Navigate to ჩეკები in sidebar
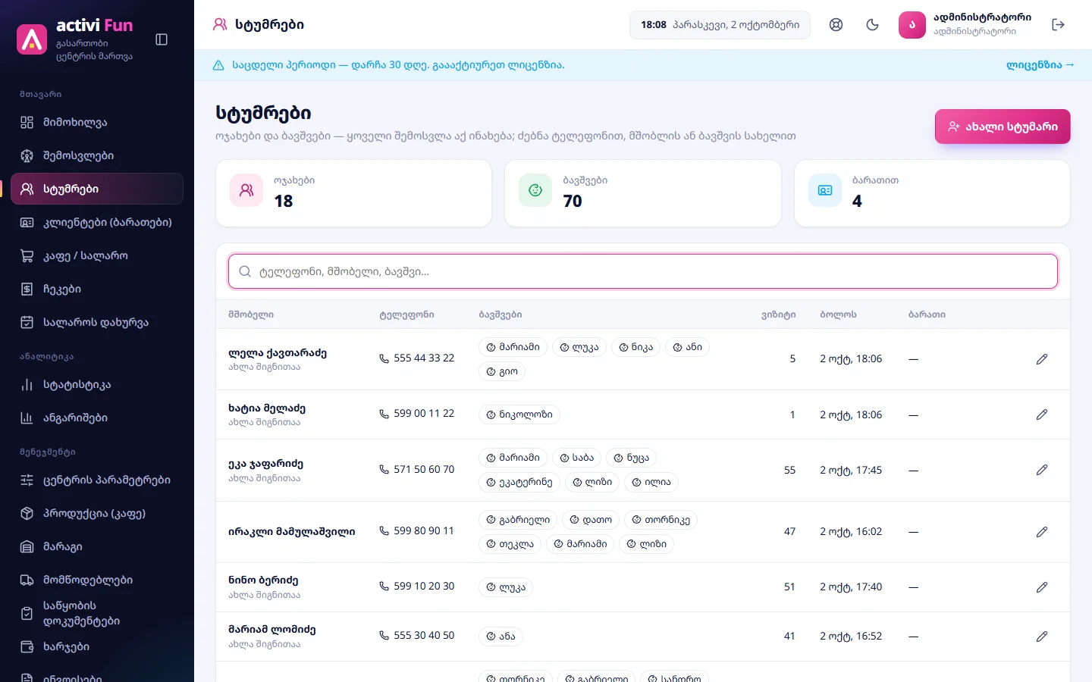 pos(97,289)
